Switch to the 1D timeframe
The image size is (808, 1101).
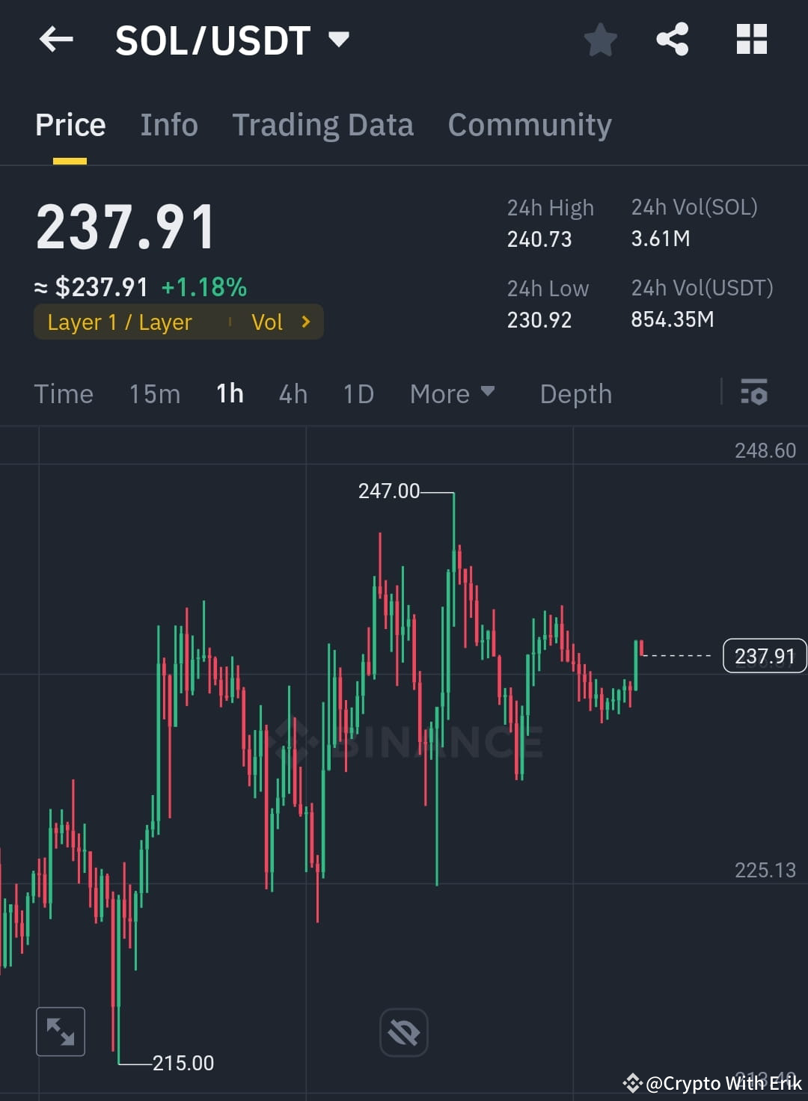pyautogui.click(x=358, y=393)
